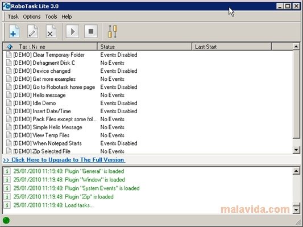The height and width of the screenshot is (227, 303).
Task: Stop the task with the square stop button
Action: point(91,31)
